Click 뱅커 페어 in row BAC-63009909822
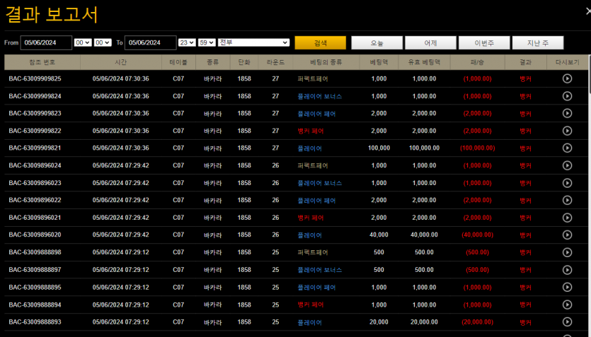Image resolution: width=591 pixels, height=337 pixels. 311,131
